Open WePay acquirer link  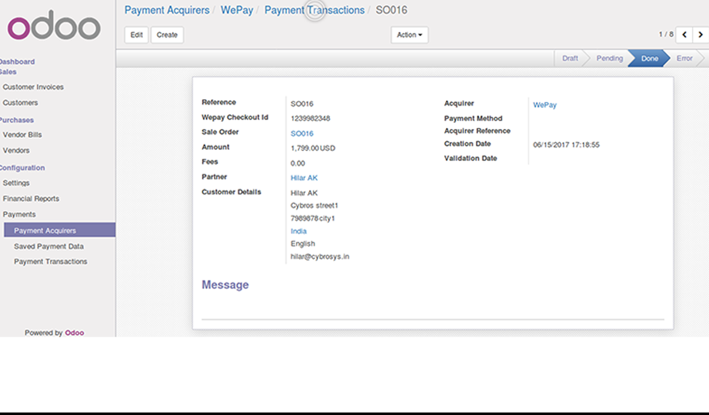[544, 104]
